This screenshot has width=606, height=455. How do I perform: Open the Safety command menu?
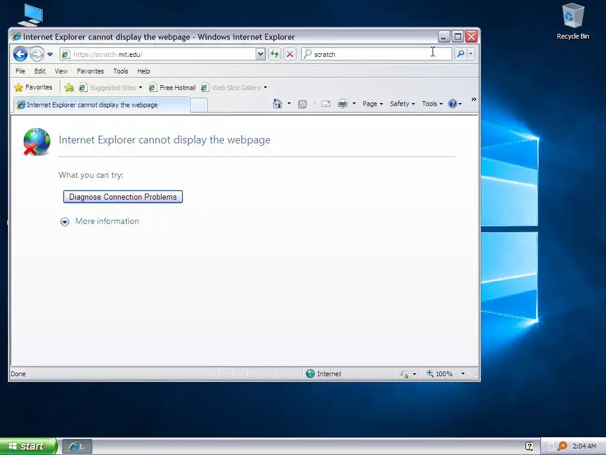click(x=402, y=104)
